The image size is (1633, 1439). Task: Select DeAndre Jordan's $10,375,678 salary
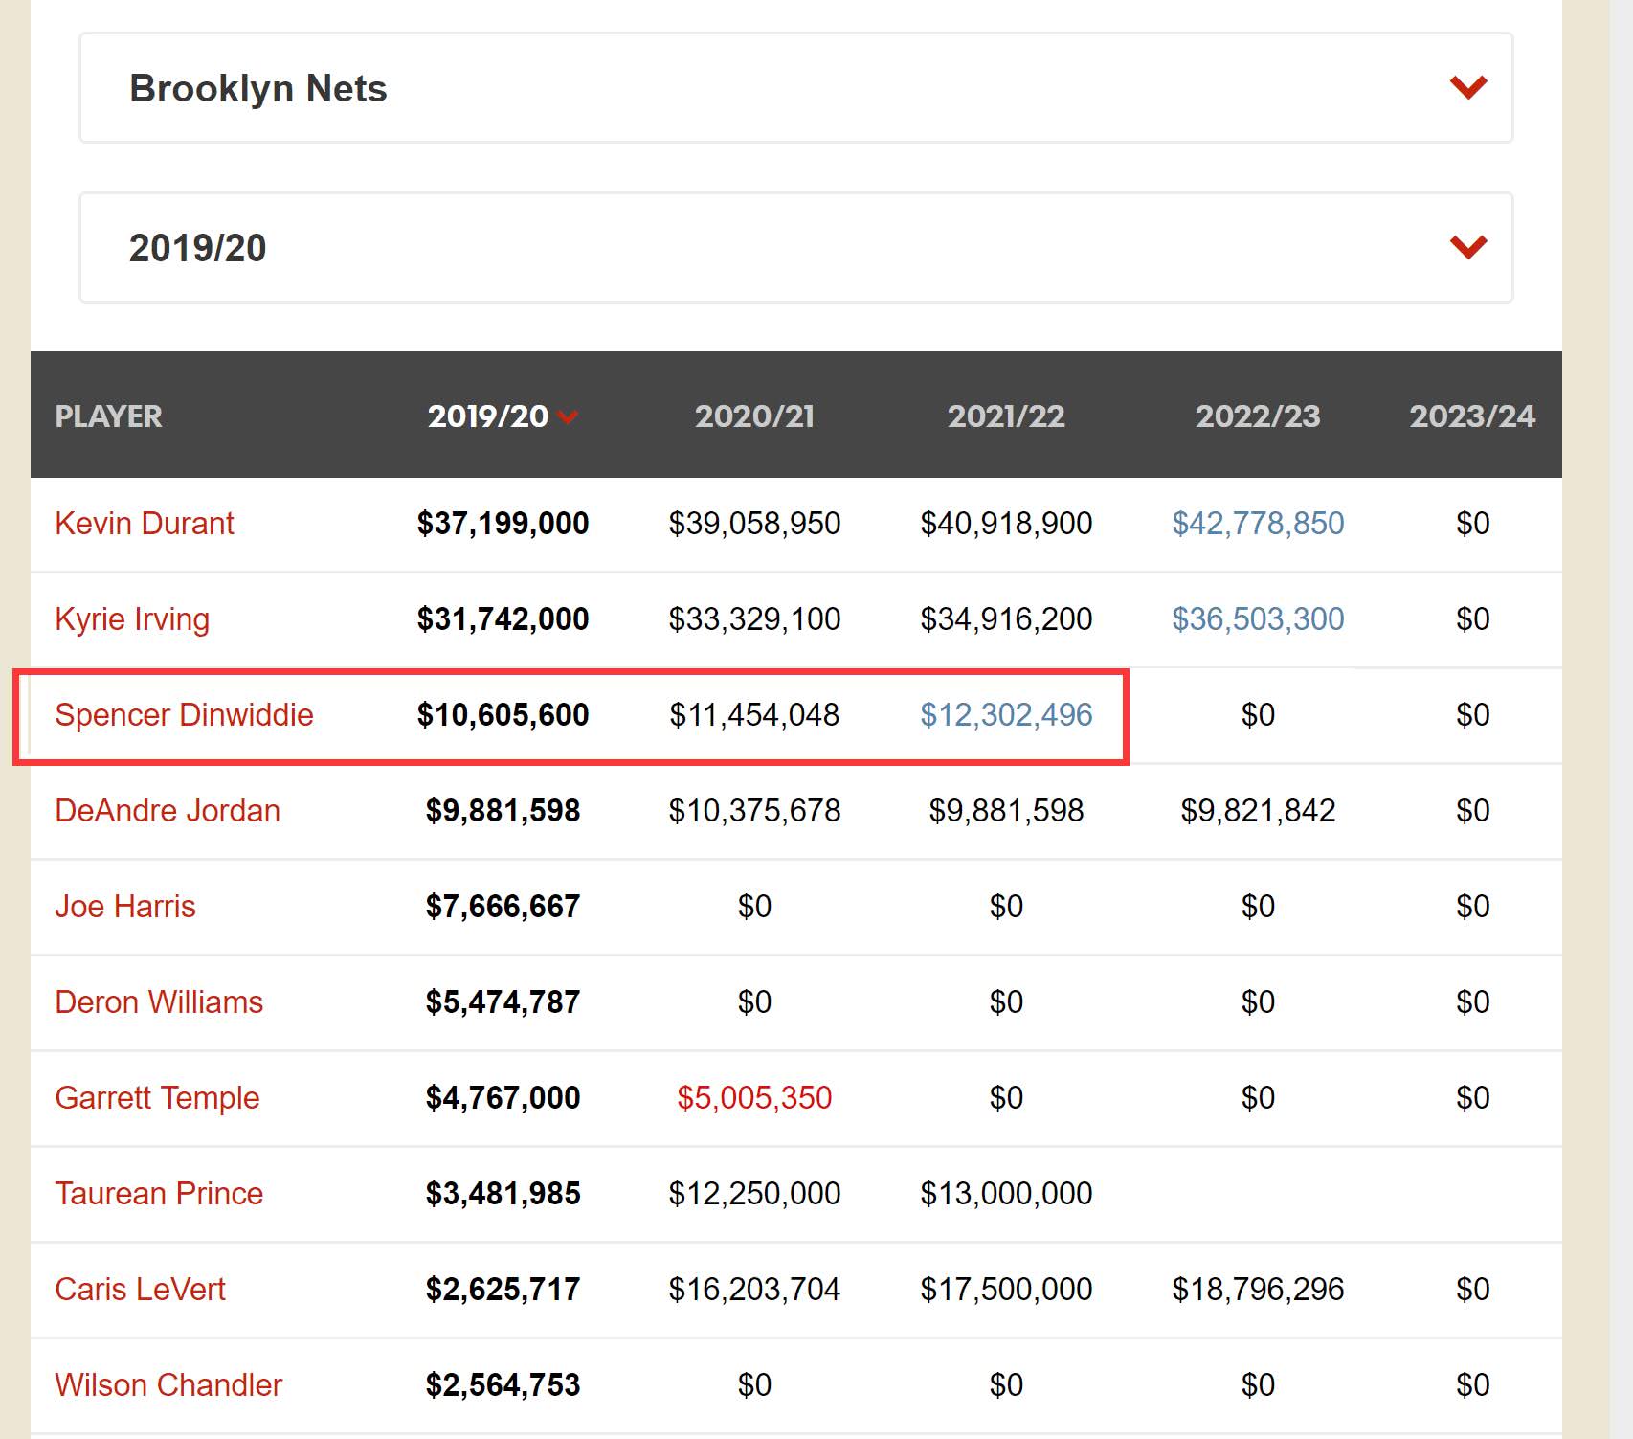point(754,811)
